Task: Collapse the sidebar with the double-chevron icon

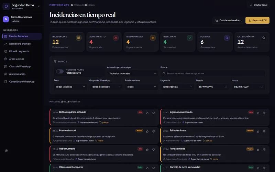Action: [38, 6]
